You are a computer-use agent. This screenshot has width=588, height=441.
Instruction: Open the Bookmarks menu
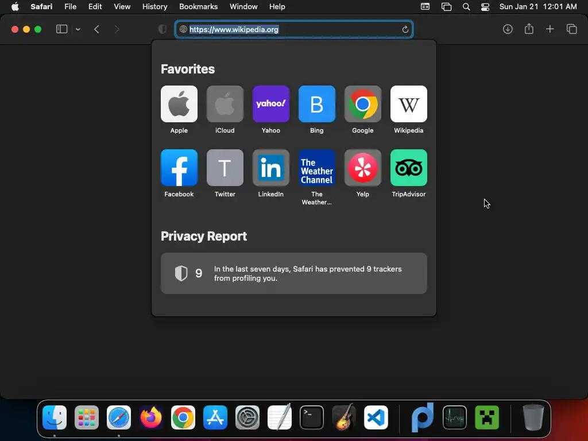point(198,7)
